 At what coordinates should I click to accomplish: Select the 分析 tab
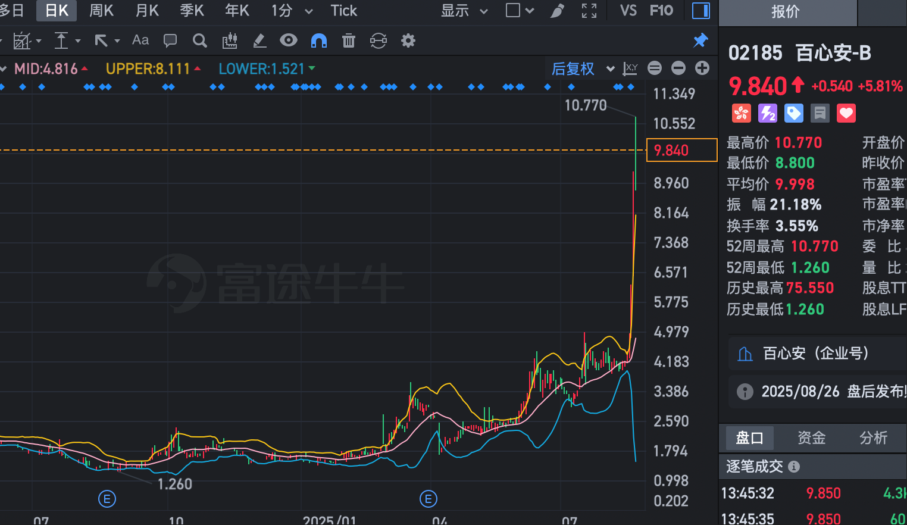(874, 438)
